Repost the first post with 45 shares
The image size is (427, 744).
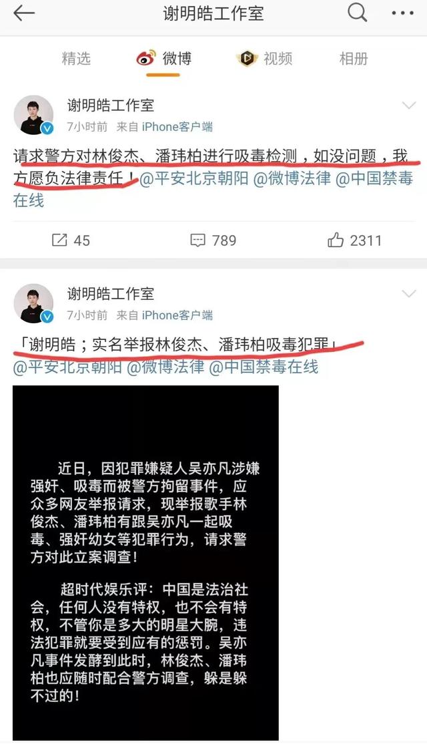click(71, 240)
